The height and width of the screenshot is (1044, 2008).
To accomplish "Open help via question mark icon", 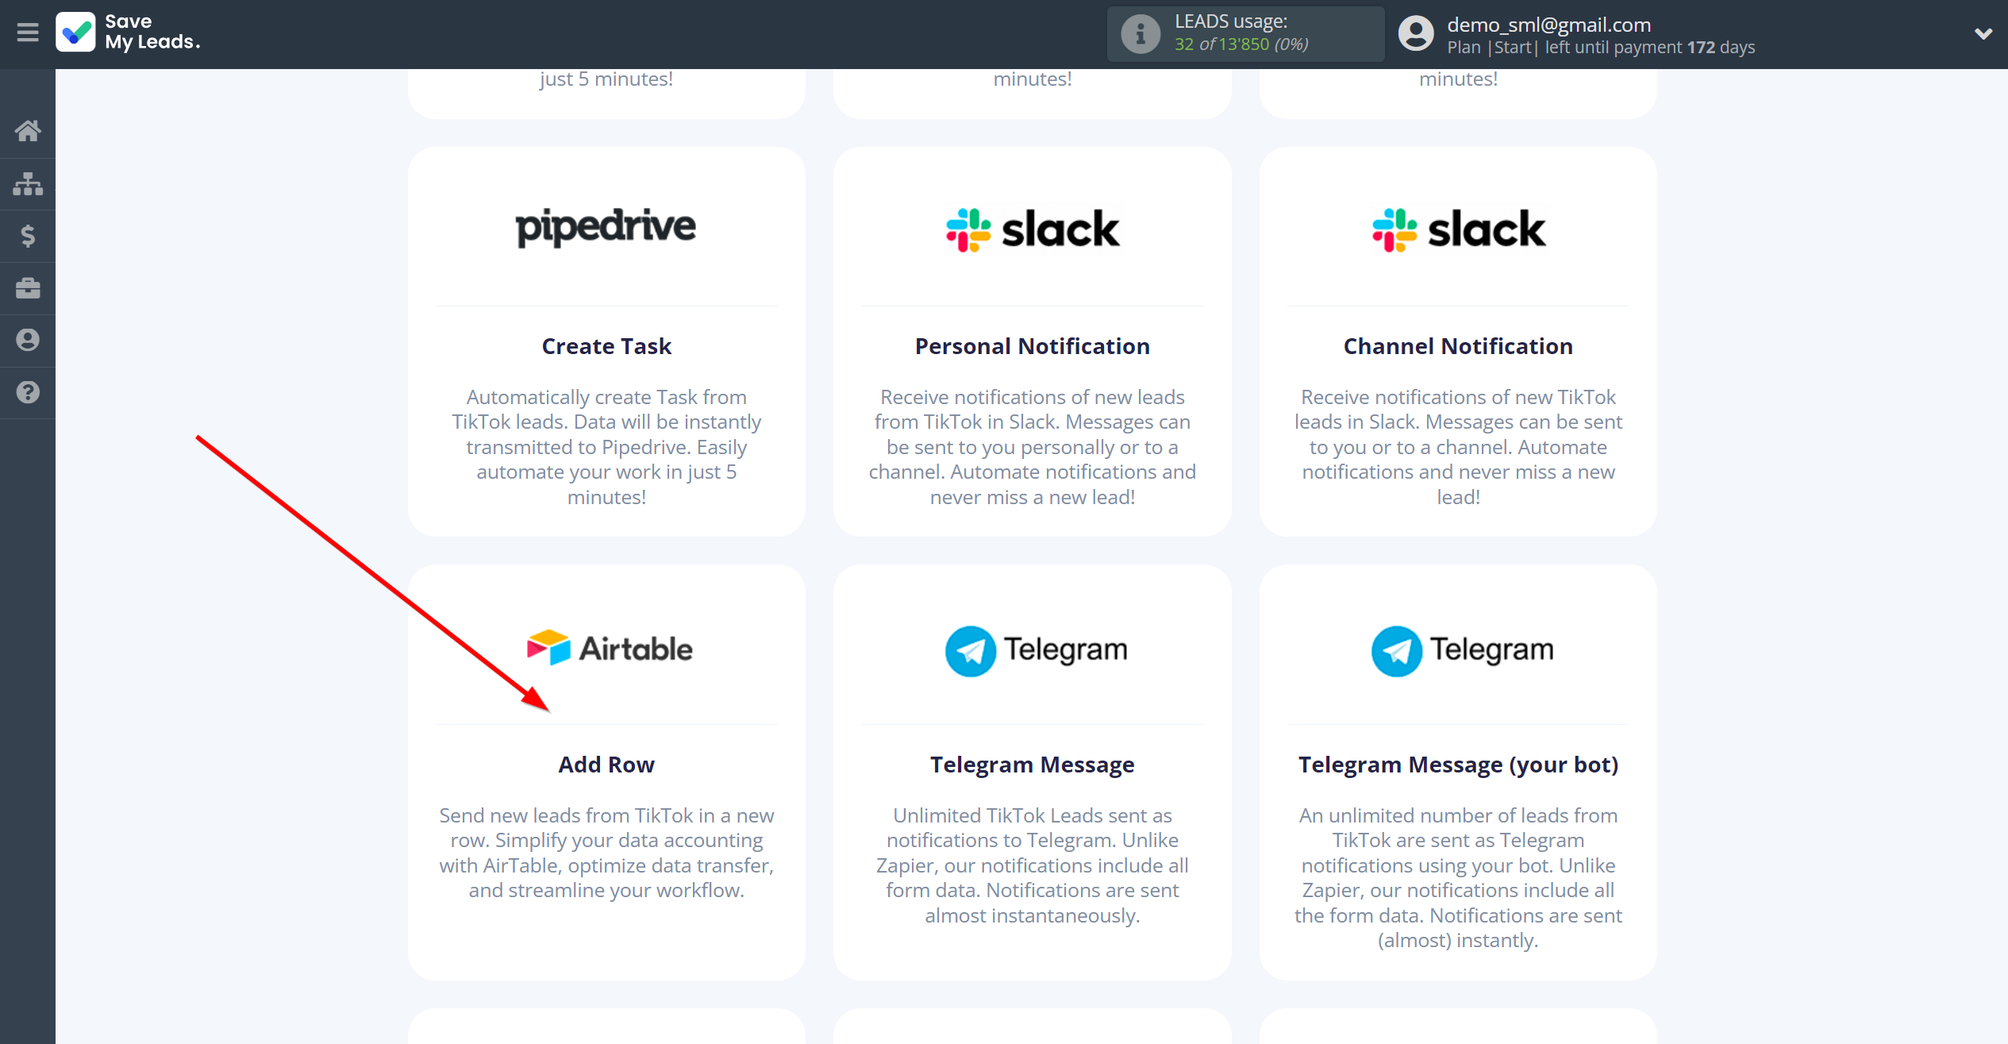I will pyautogui.click(x=28, y=392).
